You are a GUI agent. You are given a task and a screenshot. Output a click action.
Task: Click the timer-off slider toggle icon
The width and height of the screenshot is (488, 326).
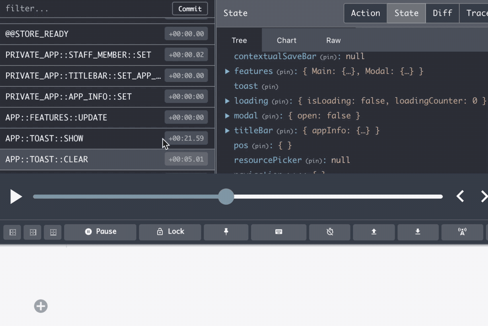pos(330,232)
